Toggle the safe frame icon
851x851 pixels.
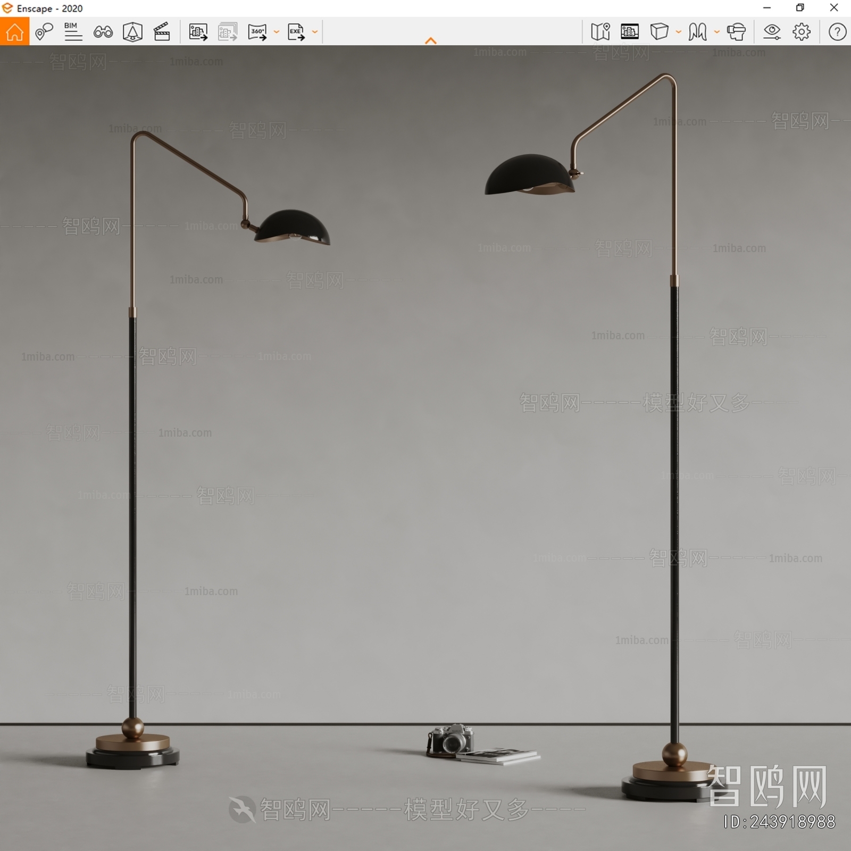(x=132, y=32)
